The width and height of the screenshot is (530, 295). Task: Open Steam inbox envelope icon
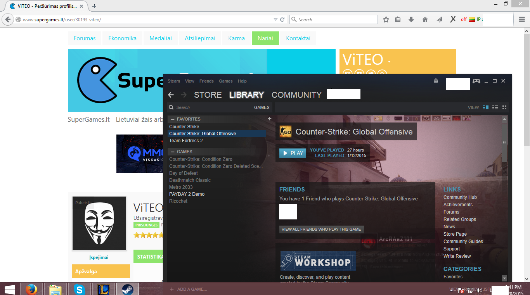pyautogui.click(x=436, y=81)
